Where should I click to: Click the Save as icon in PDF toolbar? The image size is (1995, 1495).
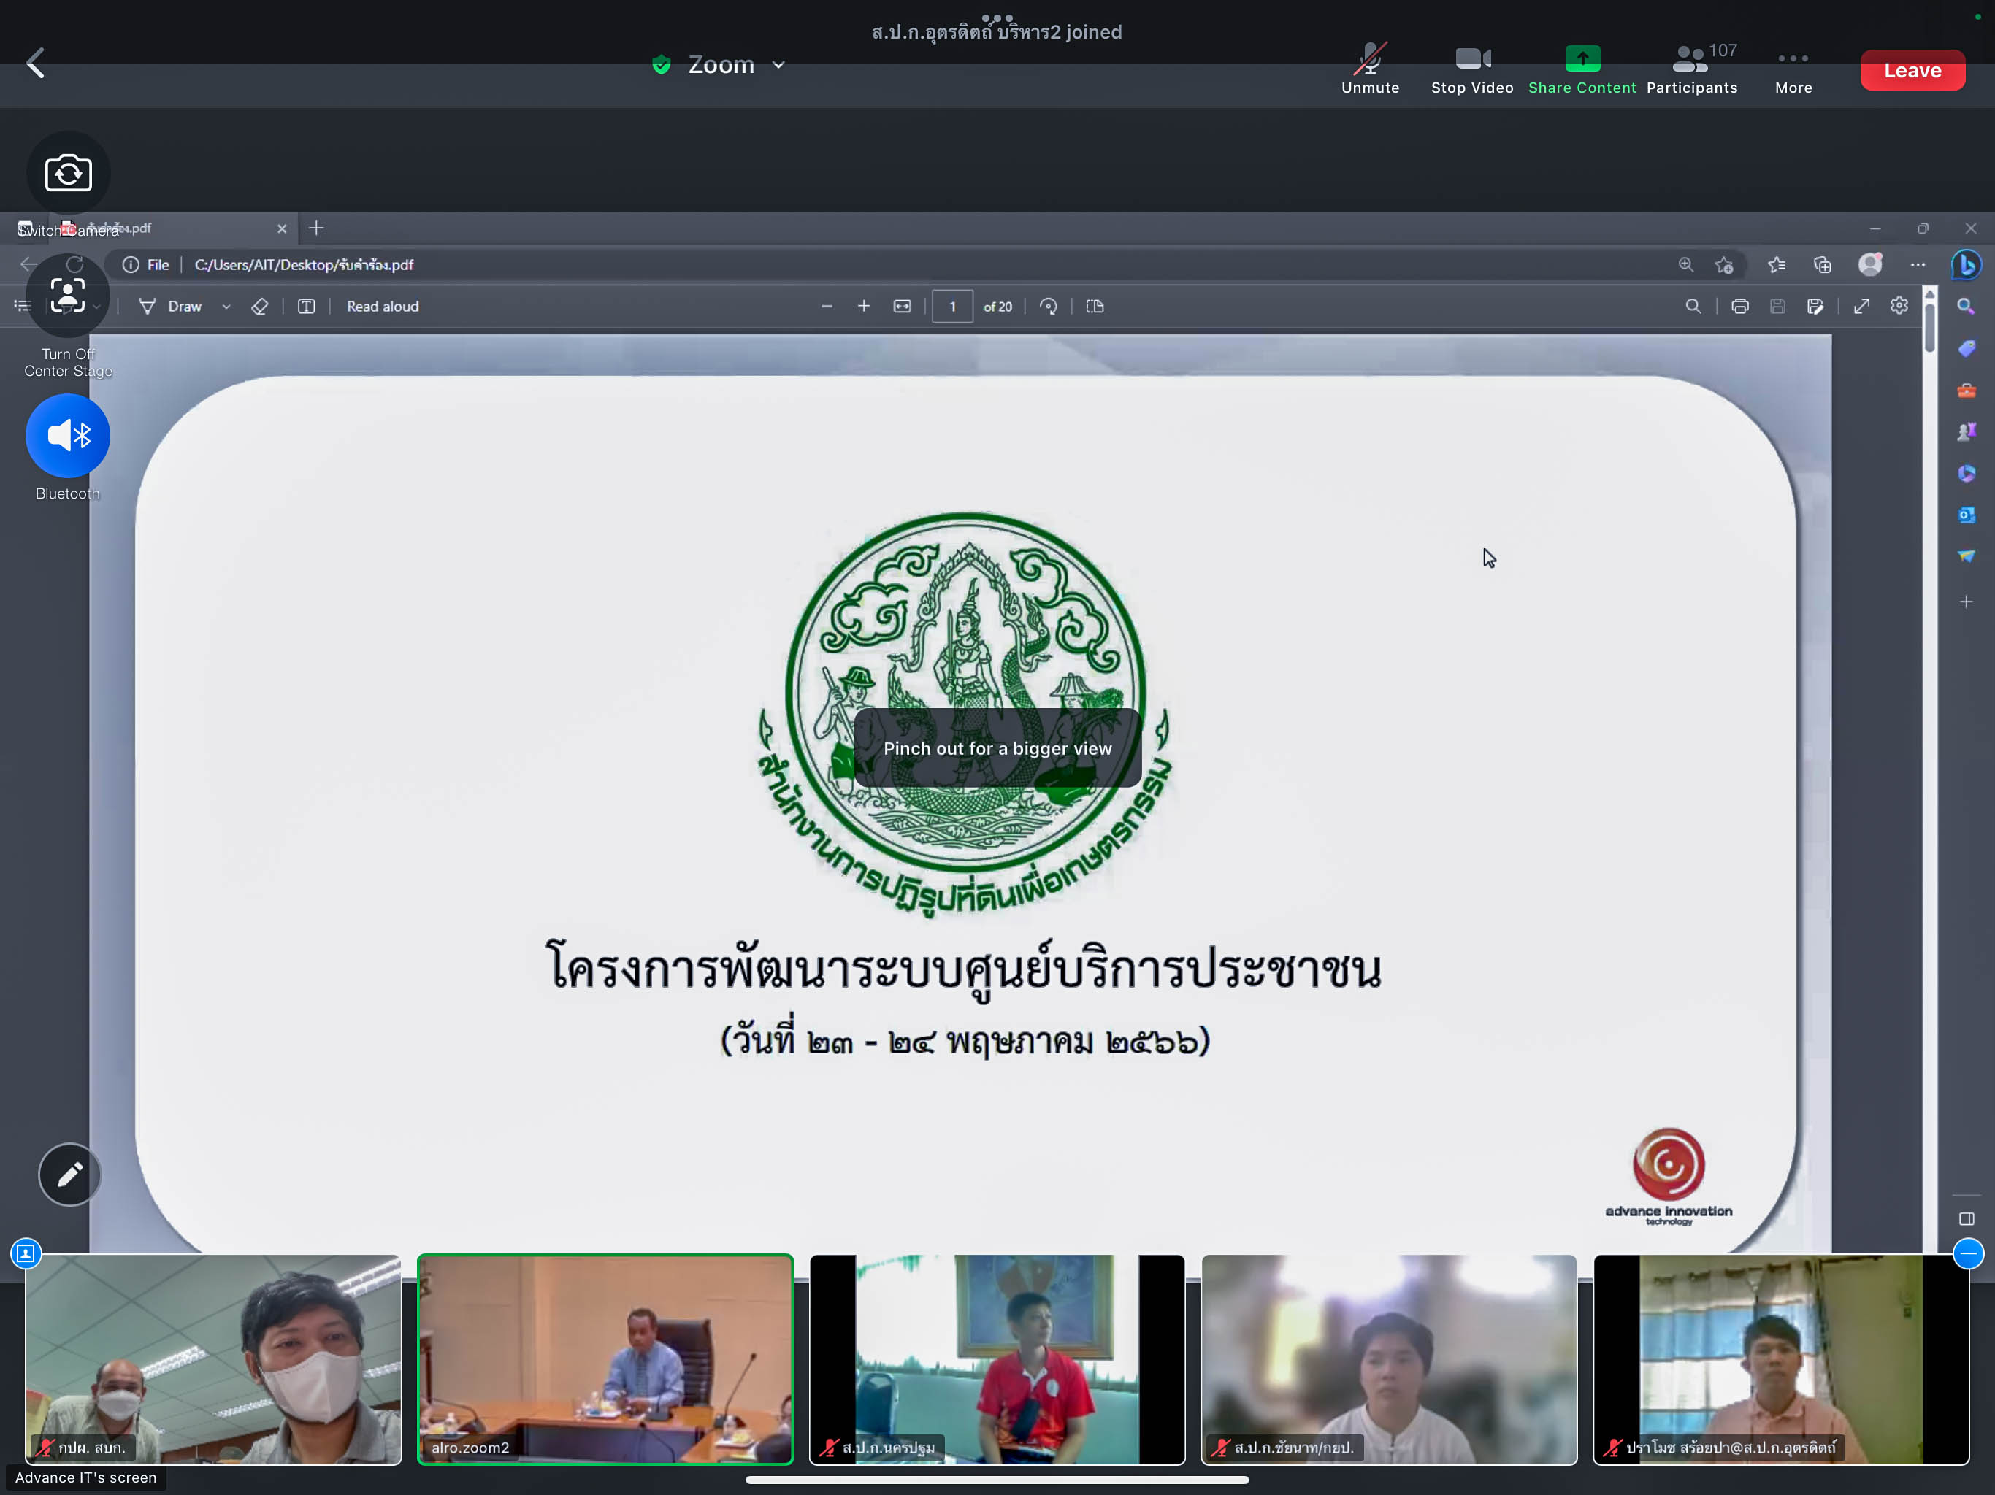pos(1815,307)
